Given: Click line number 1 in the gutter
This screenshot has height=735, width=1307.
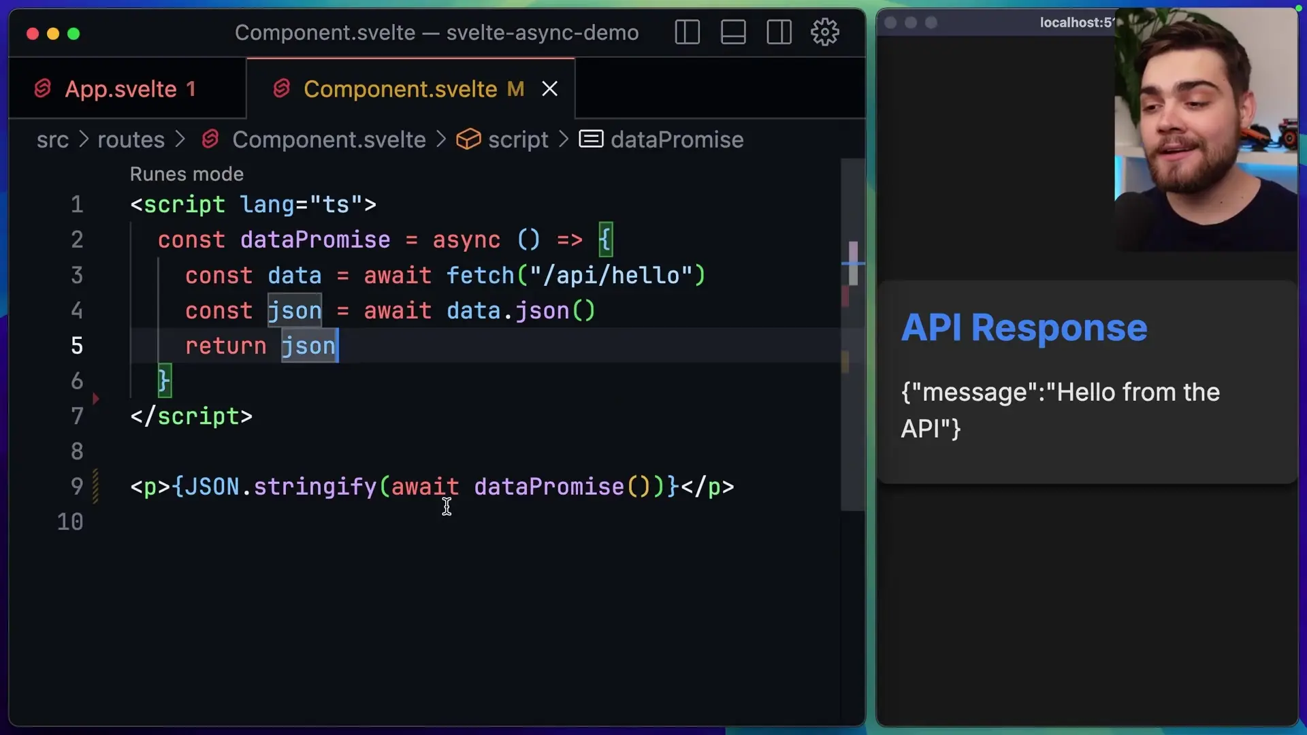Looking at the screenshot, I should 77,205.
